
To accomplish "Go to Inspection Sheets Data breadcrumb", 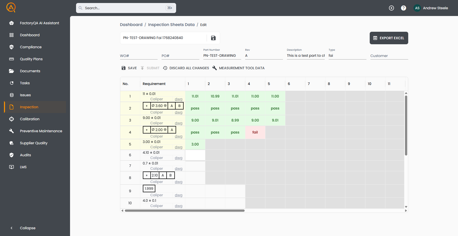I will (171, 24).
